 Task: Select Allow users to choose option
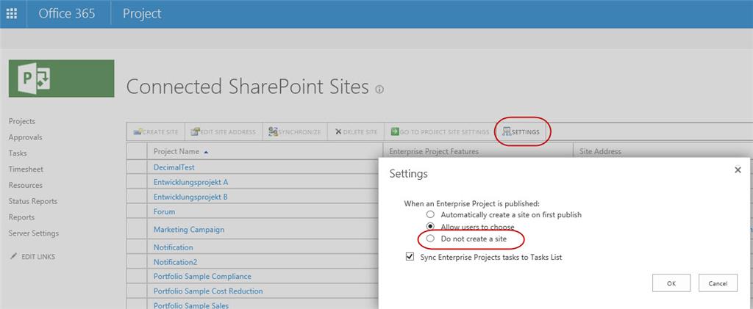pyautogui.click(x=431, y=227)
